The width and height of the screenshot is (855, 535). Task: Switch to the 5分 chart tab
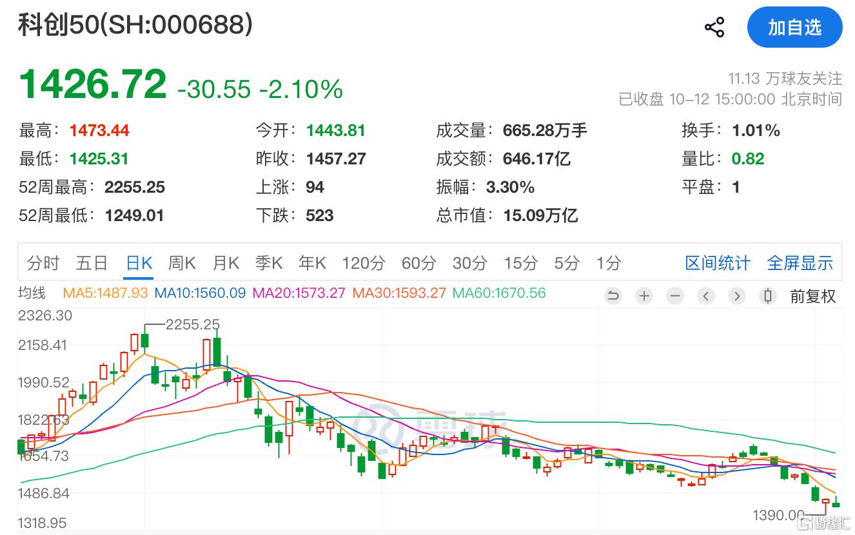(x=567, y=263)
